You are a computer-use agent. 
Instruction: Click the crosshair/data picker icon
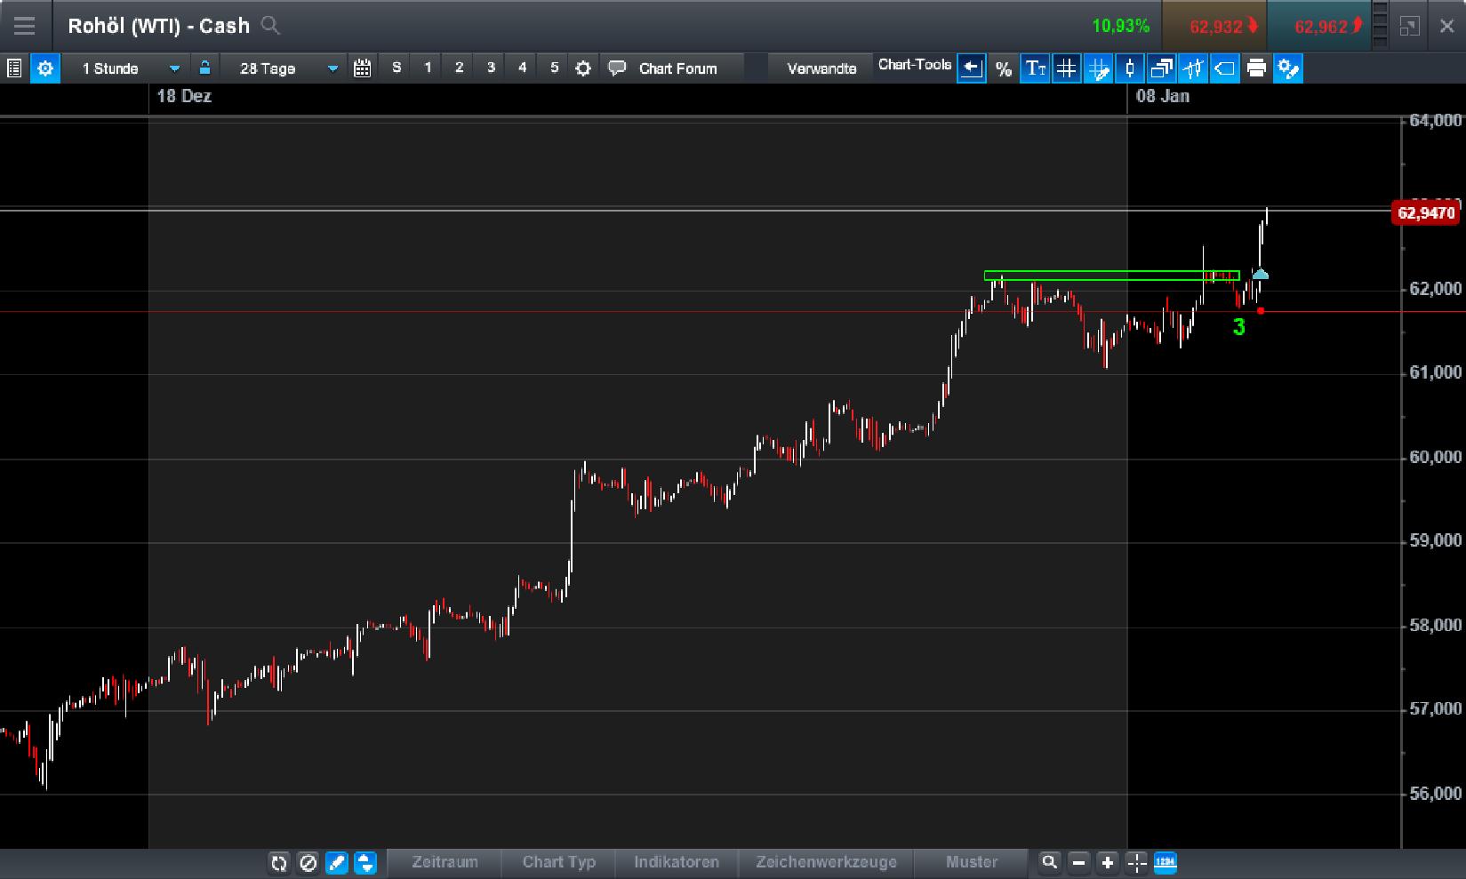point(1194,68)
